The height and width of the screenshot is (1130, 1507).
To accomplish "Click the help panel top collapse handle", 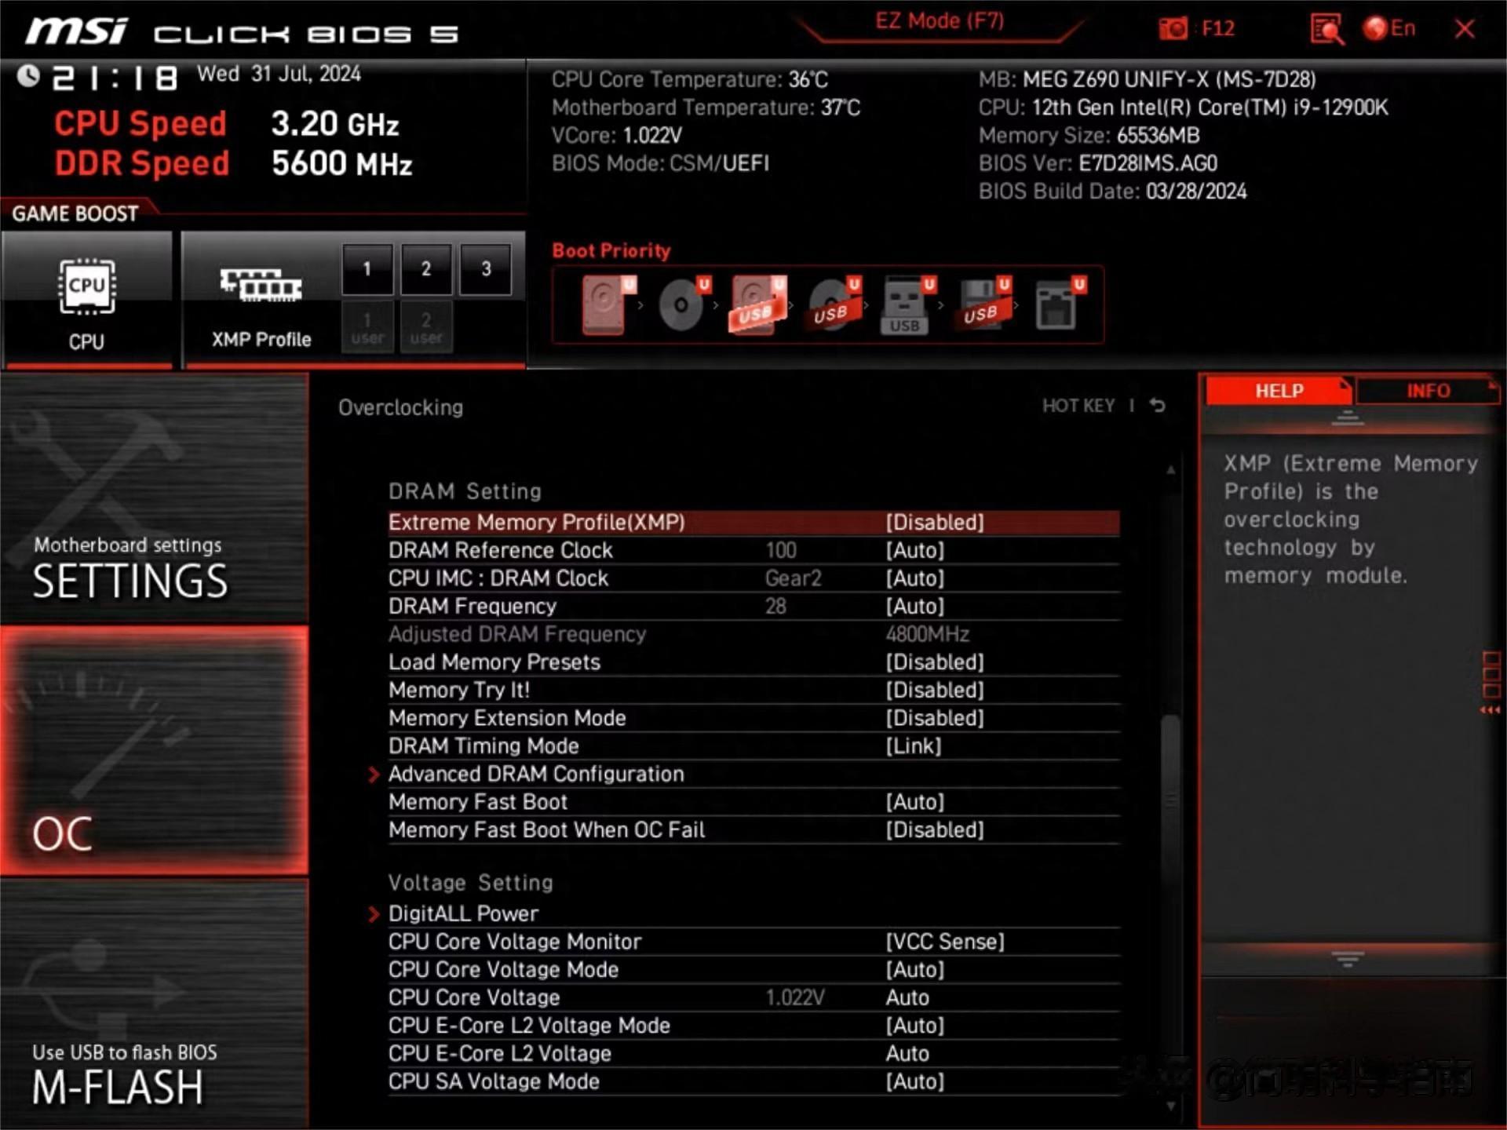I will click(1348, 417).
